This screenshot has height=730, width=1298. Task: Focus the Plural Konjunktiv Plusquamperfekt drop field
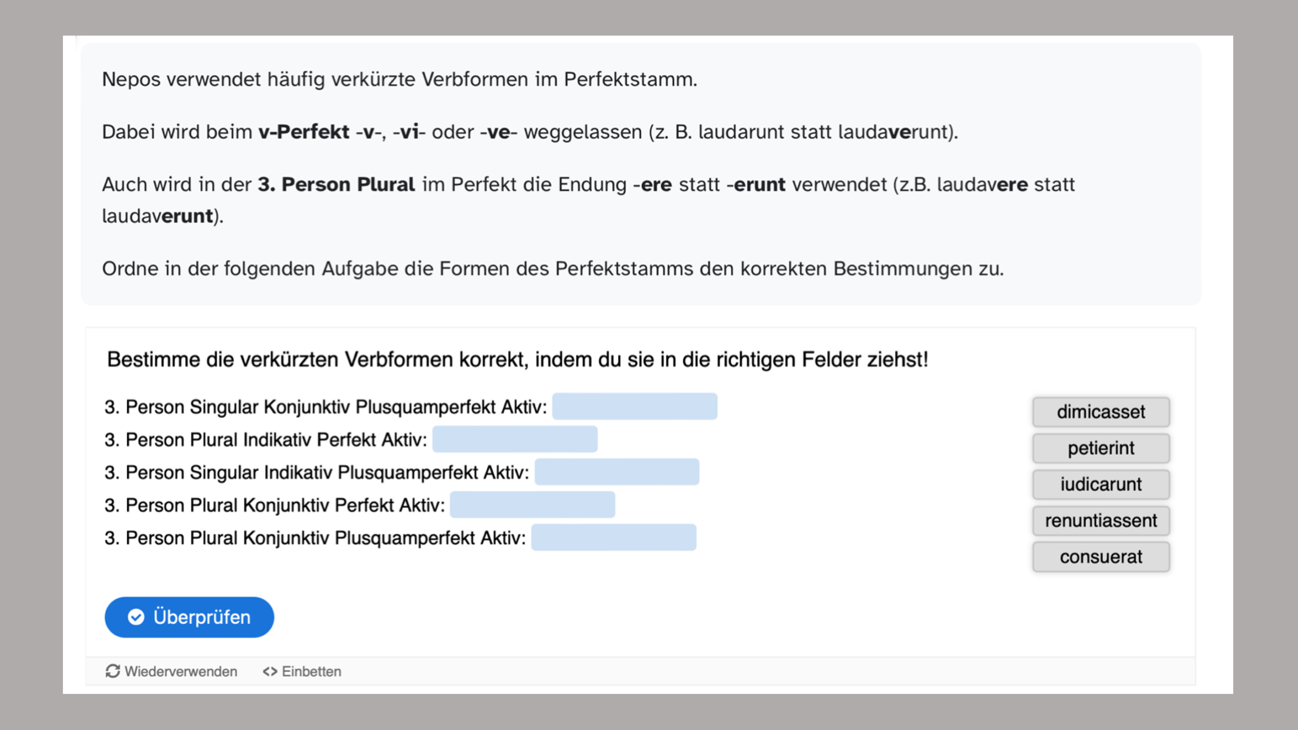click(x=614, y=537)
